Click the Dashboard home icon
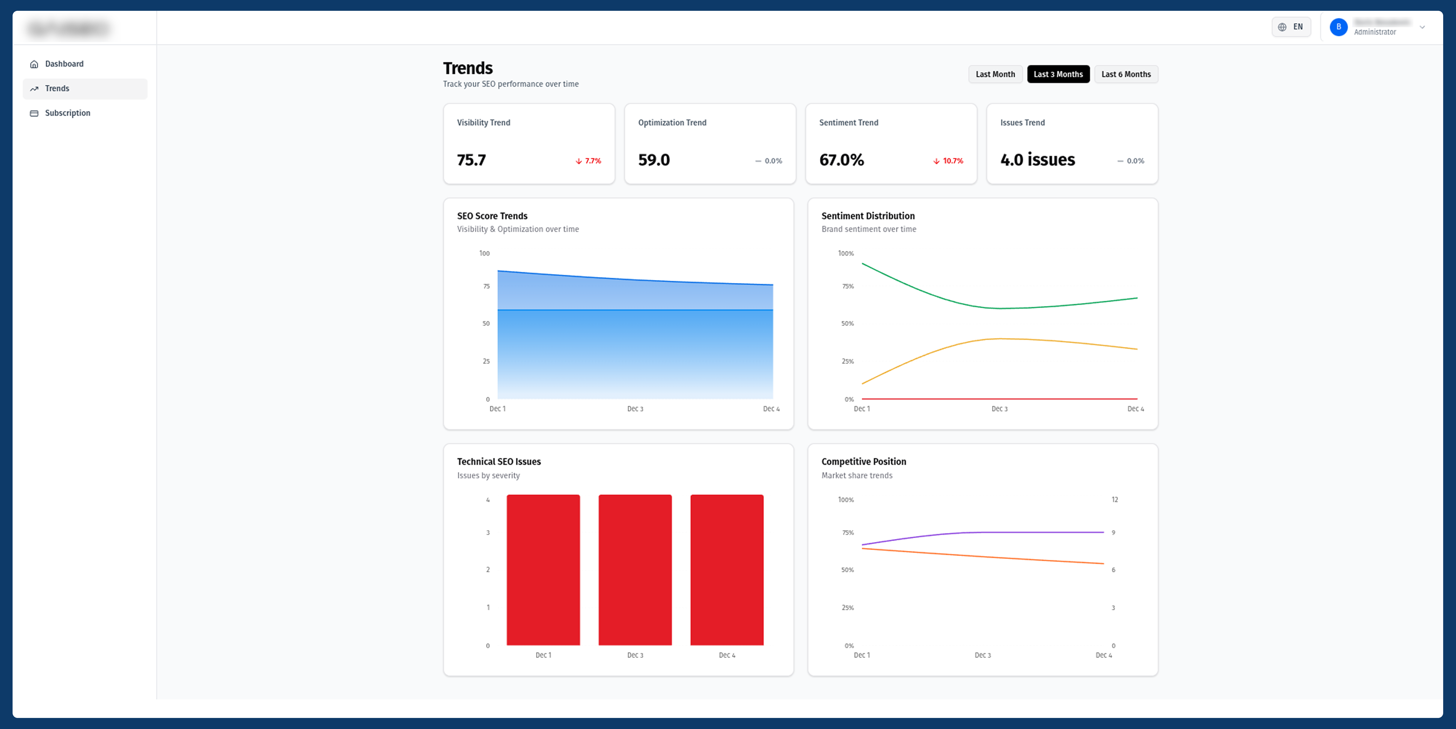The height and width of the screenshot is (729, 1456). 34,64
